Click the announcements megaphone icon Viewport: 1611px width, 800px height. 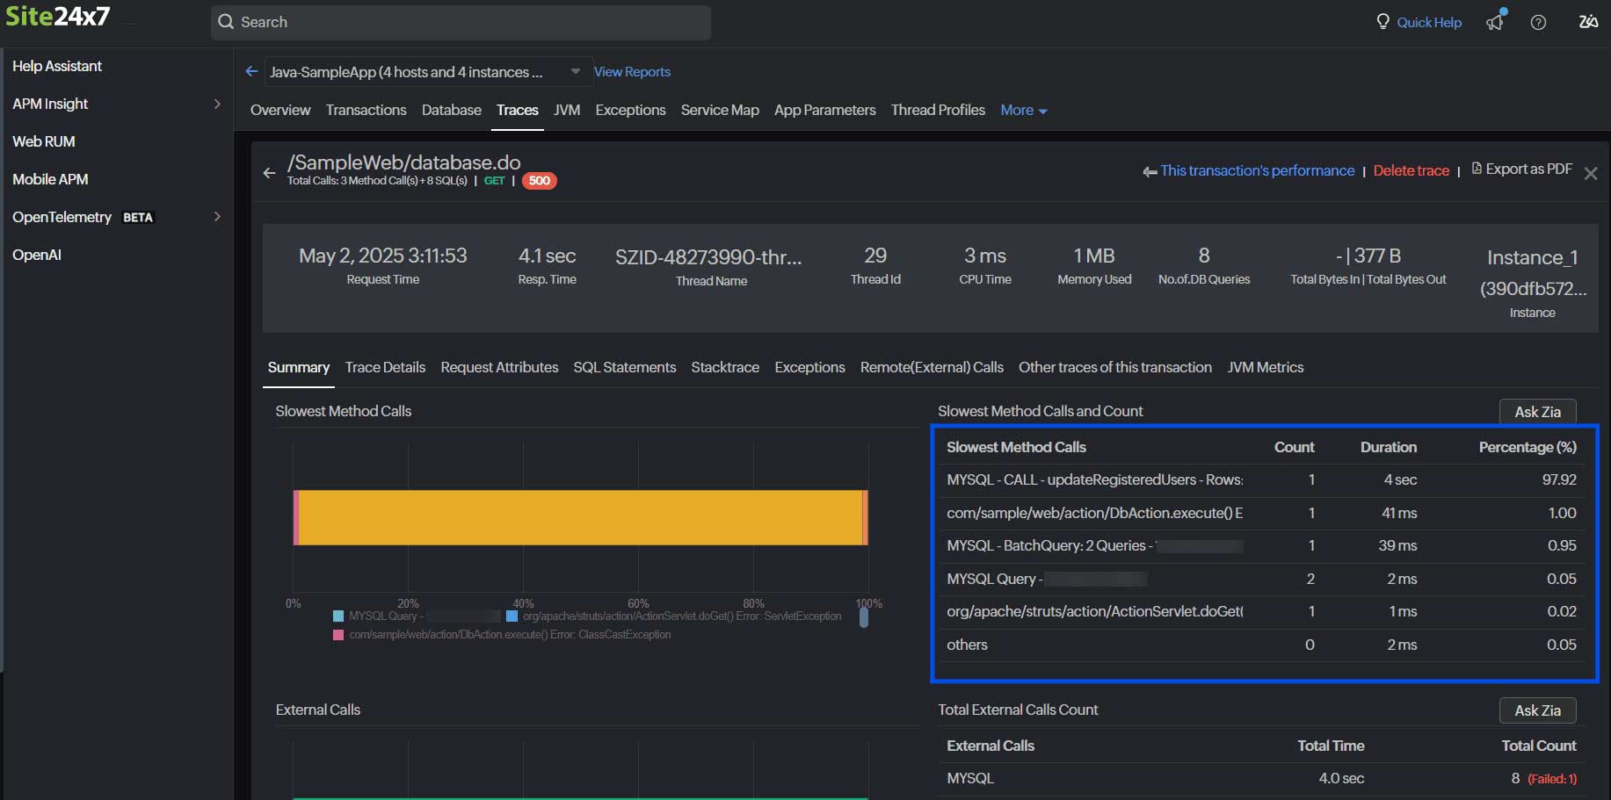[1495, 22]
